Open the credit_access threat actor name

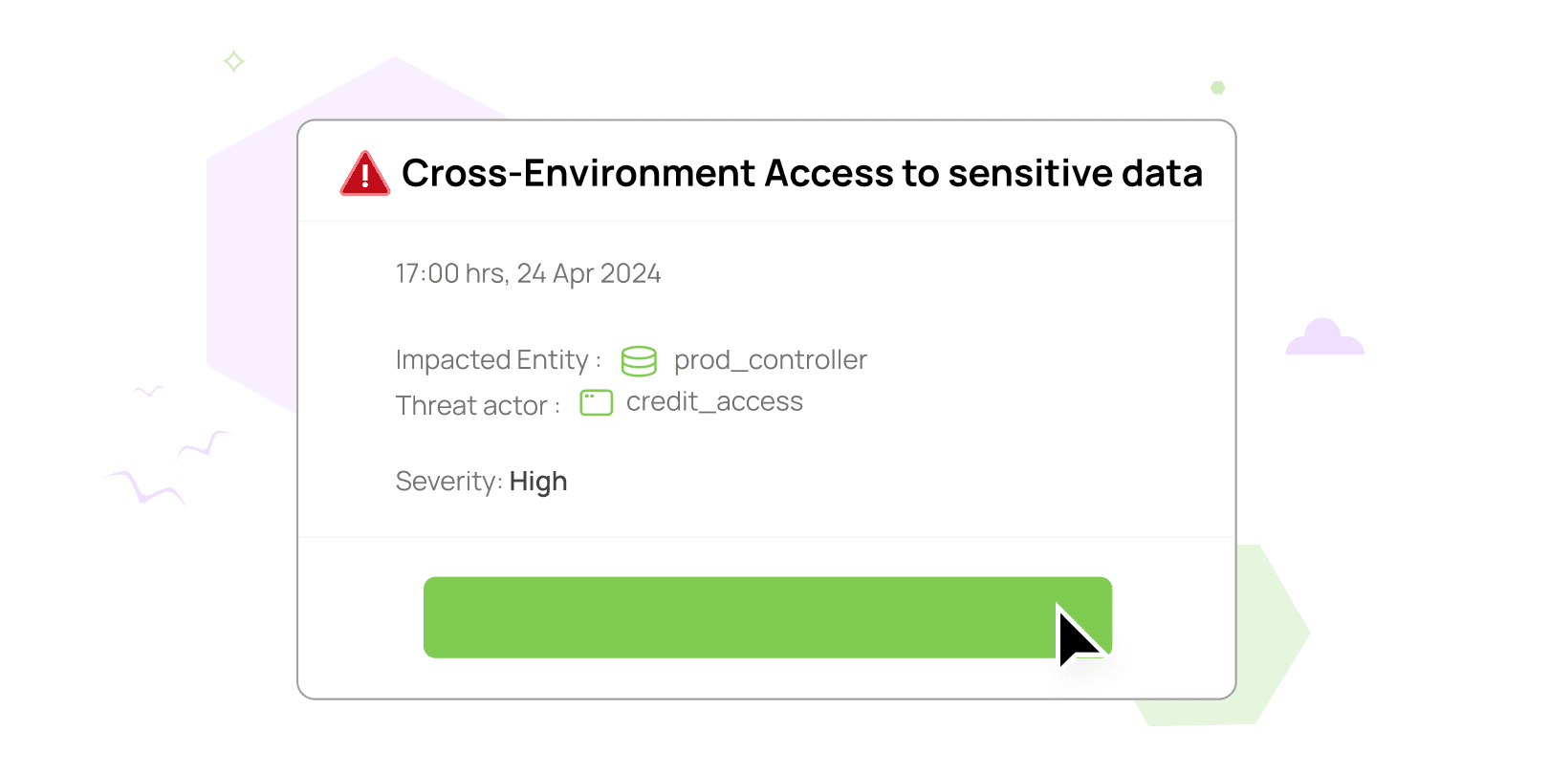pyautogui.click(x=714, y=402)
